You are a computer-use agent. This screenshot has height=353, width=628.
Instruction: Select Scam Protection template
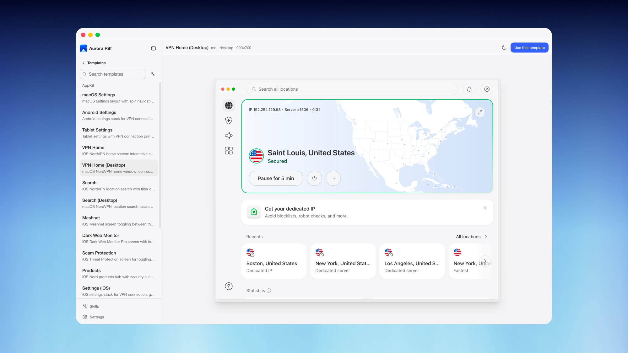119,256
